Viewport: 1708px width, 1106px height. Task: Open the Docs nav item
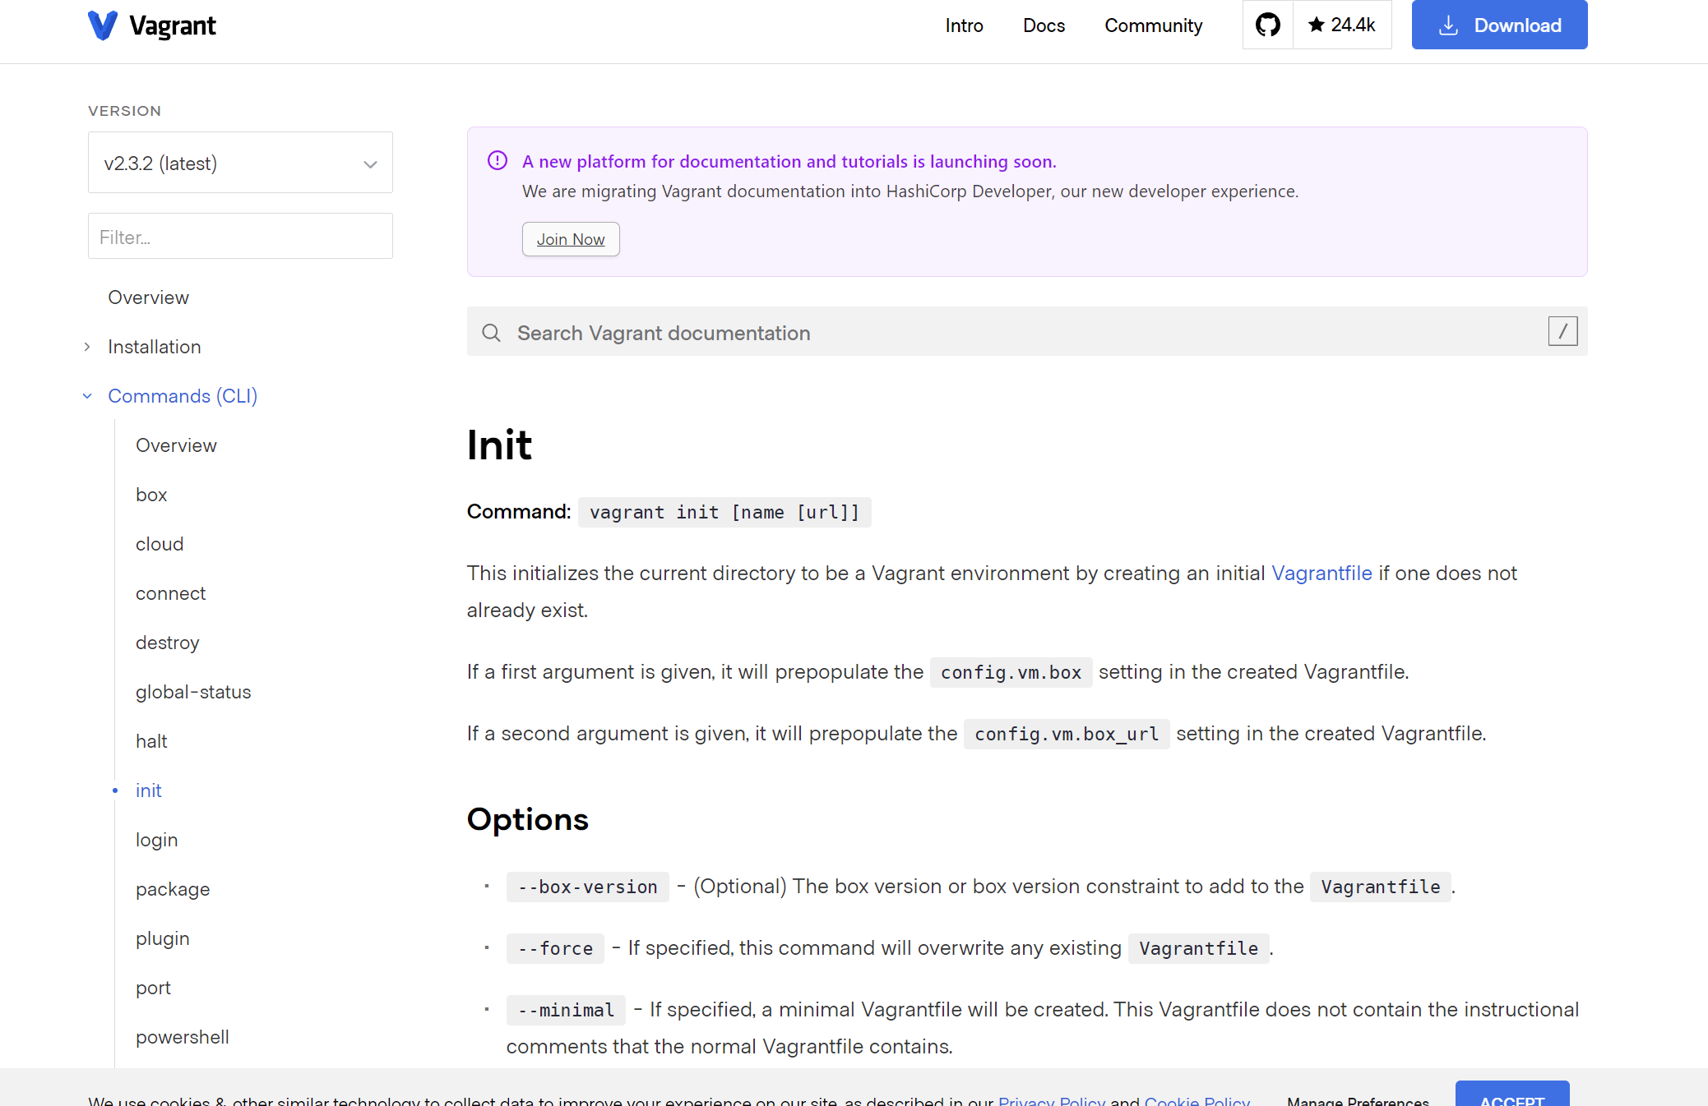coord(1044,25)
